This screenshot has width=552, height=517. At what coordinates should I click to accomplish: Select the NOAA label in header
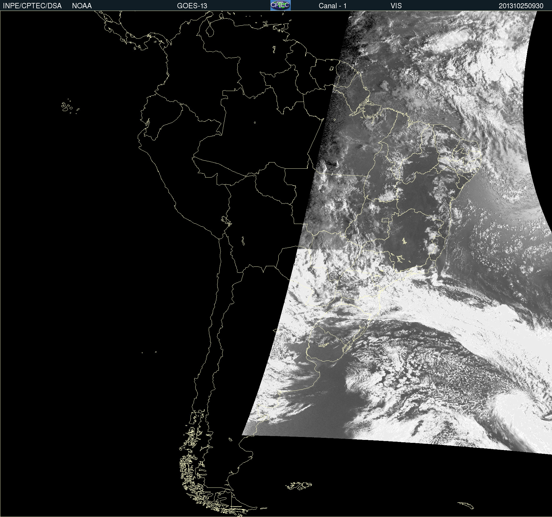pos(82,6)
